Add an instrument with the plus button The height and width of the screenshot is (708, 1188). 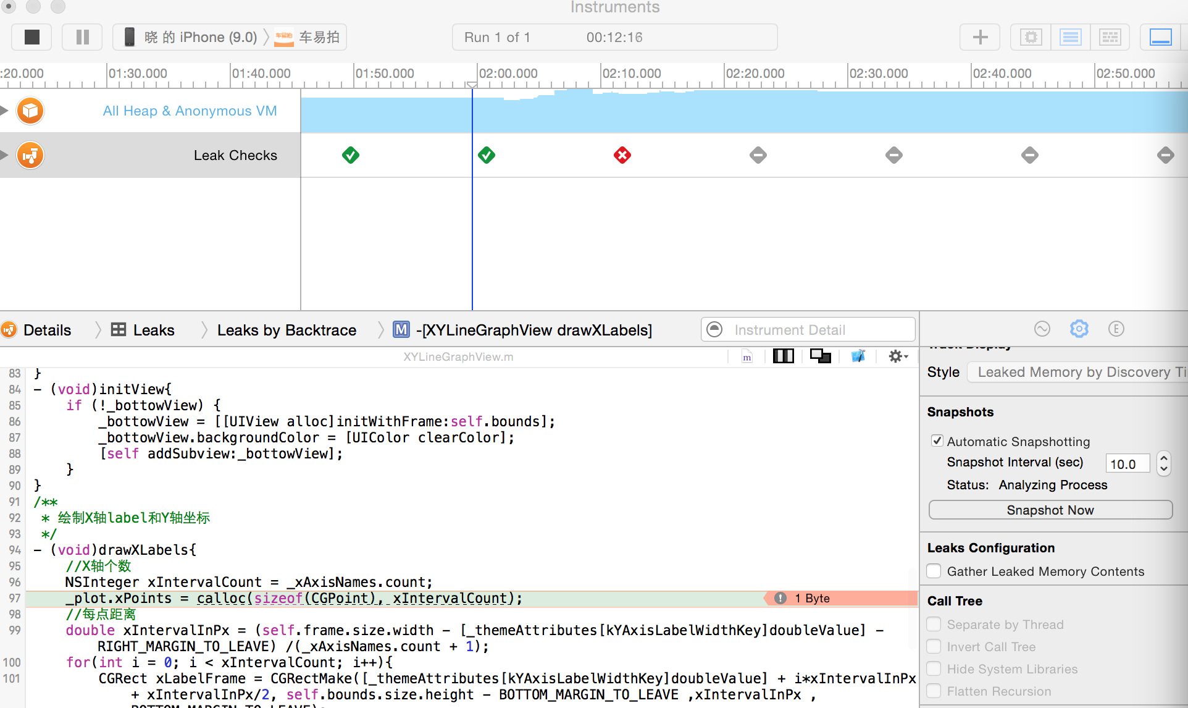[980, 37]
